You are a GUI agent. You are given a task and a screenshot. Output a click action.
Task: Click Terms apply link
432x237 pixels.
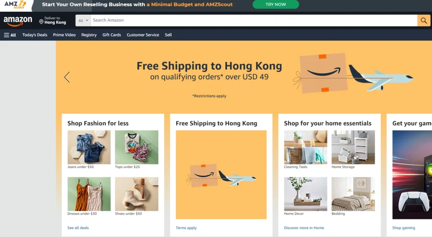pyautogui.click(x=186, y=228)
